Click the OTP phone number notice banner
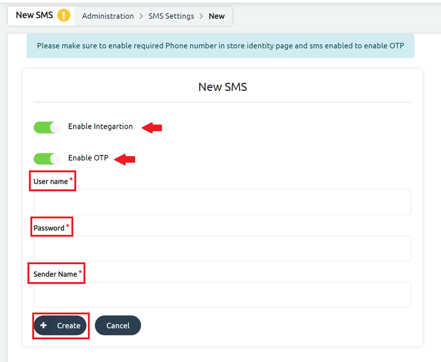This screenshot has height=362, width=441. 220,46
